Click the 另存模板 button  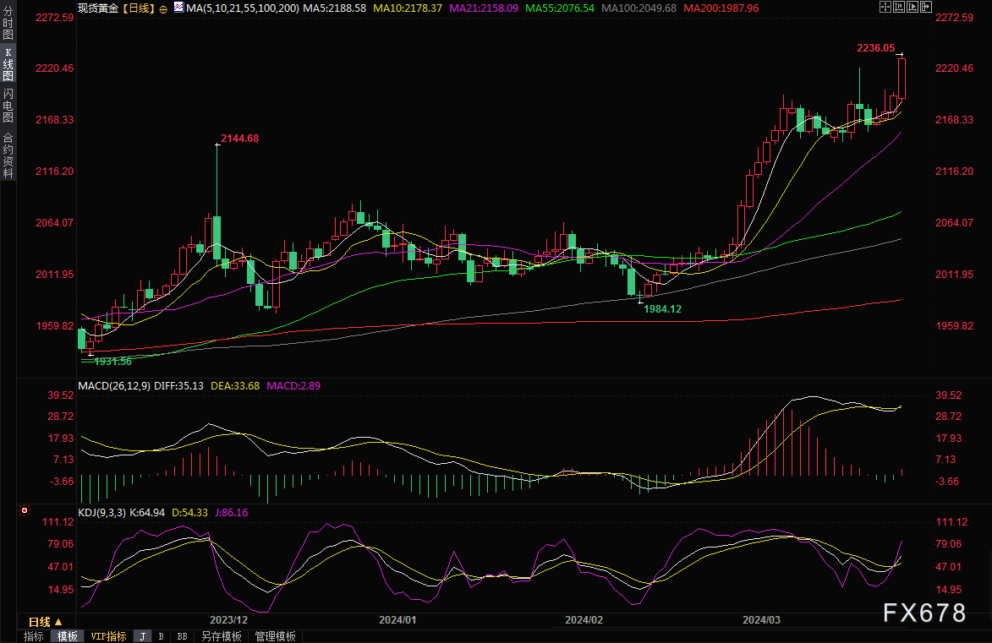click(221, 636)
